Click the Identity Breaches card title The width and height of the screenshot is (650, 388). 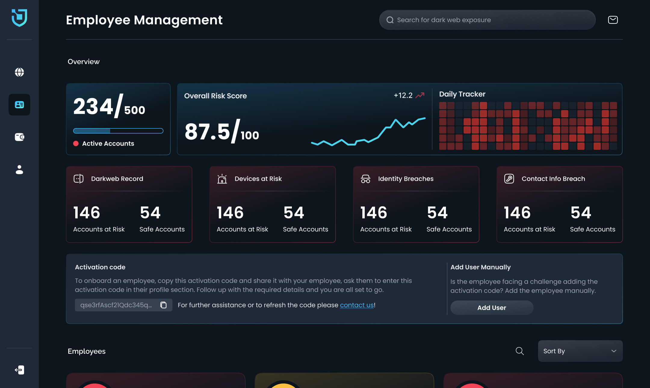[406, 179]
